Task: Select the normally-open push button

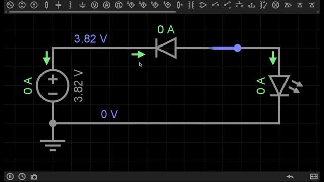Action: click(x=239, y=4)
